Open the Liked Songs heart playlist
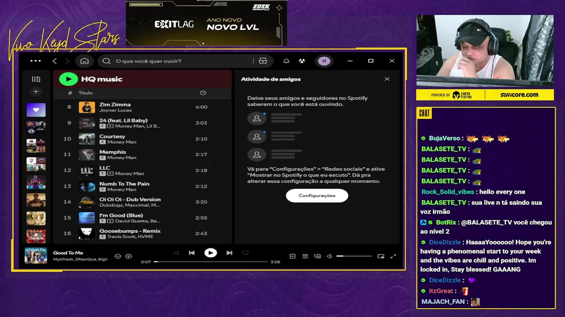Viewport: 565px width, 317px height. tap(36, 110)
